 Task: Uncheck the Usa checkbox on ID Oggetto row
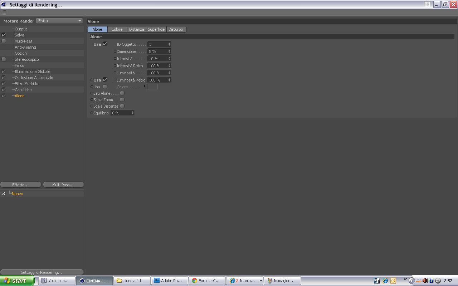(105, 44)
